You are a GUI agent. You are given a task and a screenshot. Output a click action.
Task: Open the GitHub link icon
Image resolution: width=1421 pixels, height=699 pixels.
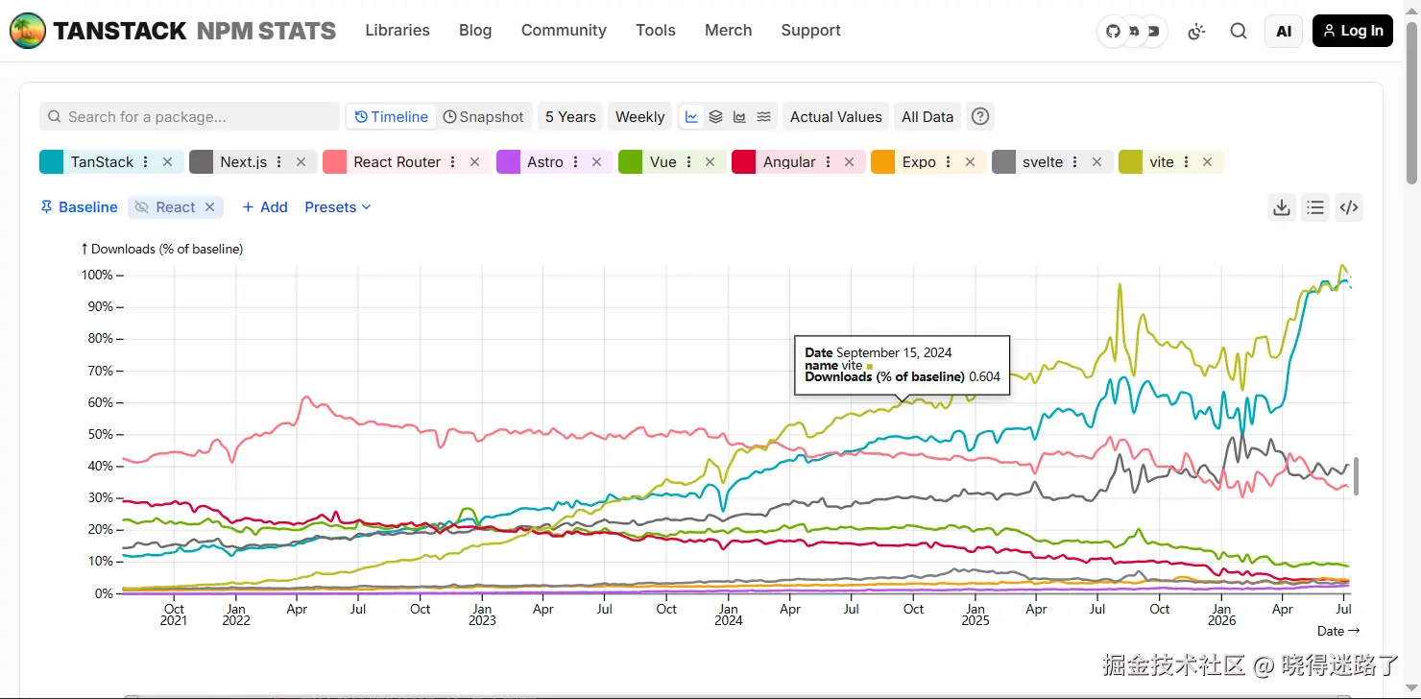(x=1113, y=31)
